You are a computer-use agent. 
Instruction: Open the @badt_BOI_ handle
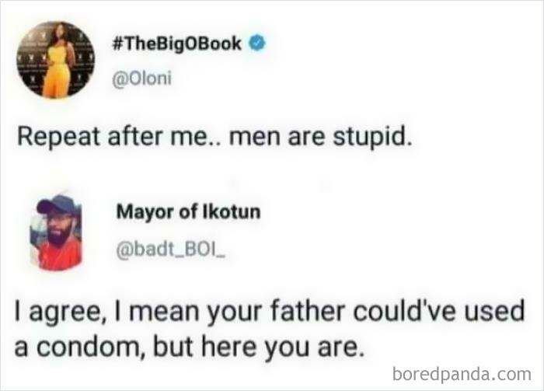point(171,250)
